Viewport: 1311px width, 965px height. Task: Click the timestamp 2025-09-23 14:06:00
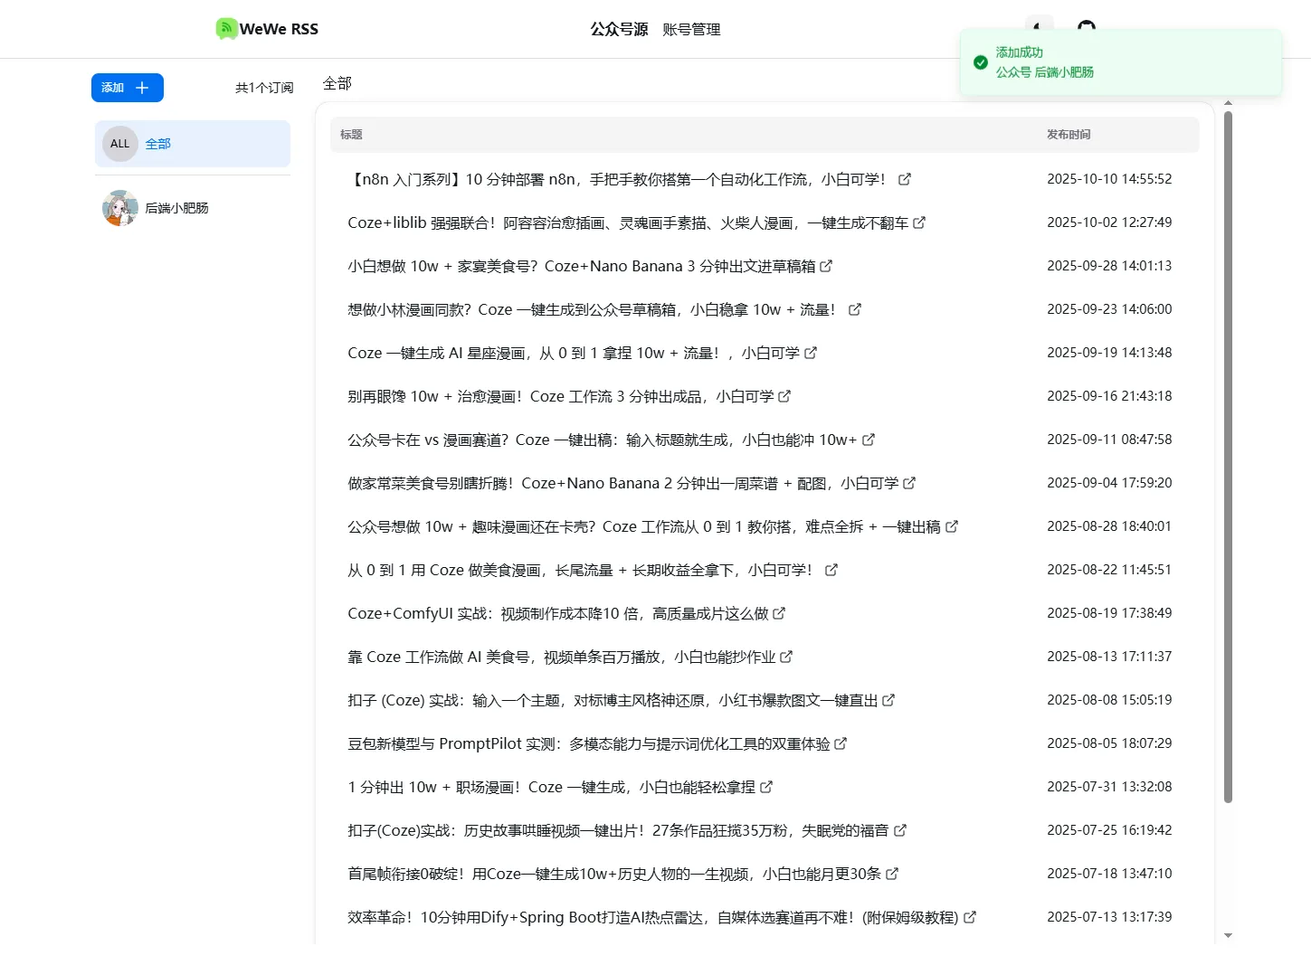(x=1109, y=309)
